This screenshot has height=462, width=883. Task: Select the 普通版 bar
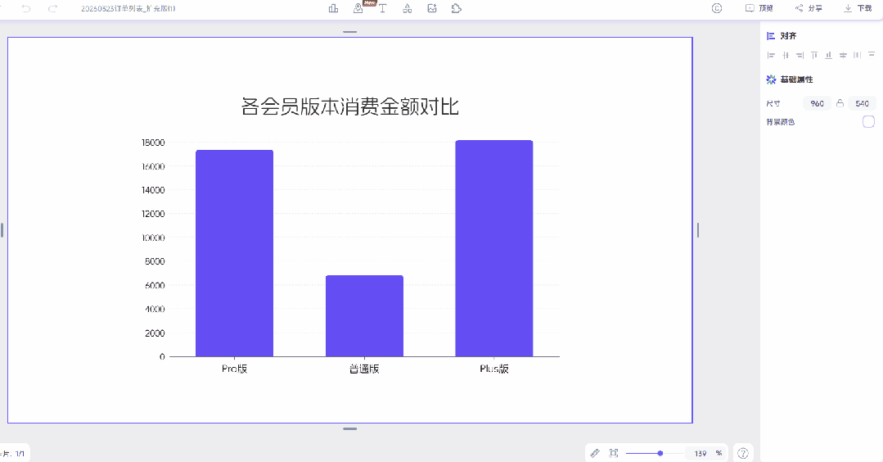click(364, 315)
